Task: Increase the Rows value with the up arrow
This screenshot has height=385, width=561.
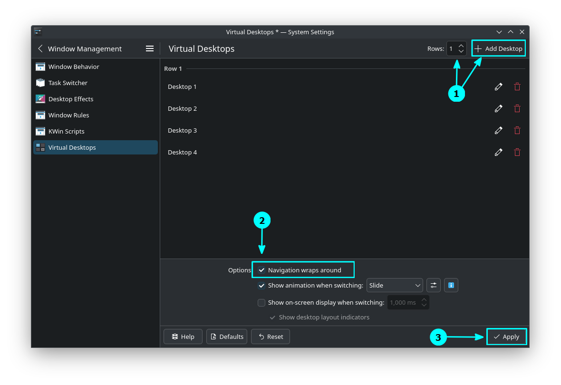Action: click(461, 46)
